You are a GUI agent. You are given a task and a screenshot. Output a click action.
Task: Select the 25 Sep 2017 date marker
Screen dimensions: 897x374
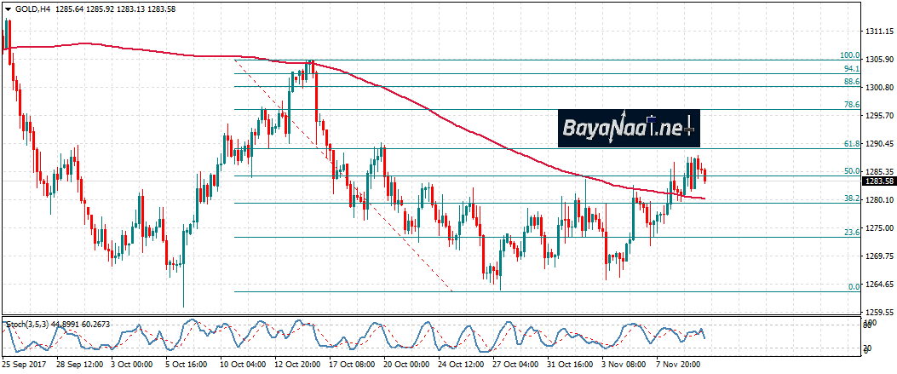[x=23, y=364]
